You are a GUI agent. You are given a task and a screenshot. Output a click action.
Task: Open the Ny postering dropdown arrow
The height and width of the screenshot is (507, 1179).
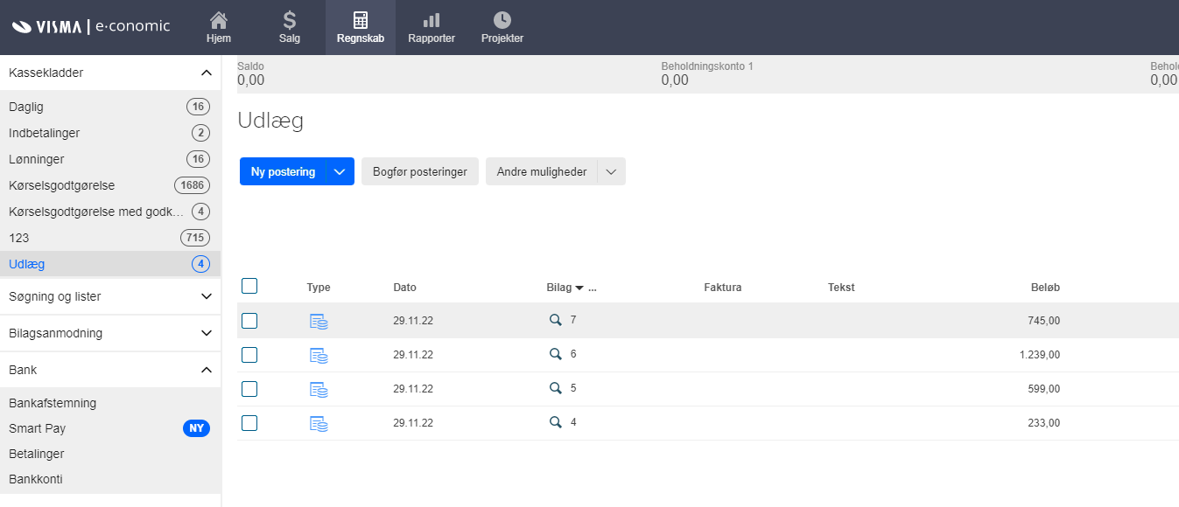pos(340,172)
